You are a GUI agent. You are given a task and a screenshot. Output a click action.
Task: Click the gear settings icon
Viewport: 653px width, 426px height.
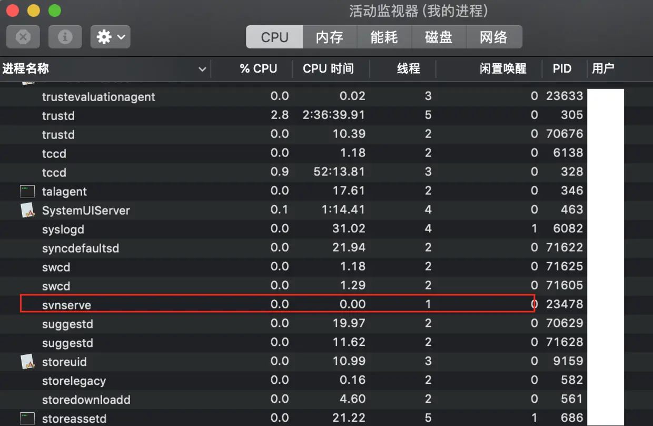(x=104, y=37)
